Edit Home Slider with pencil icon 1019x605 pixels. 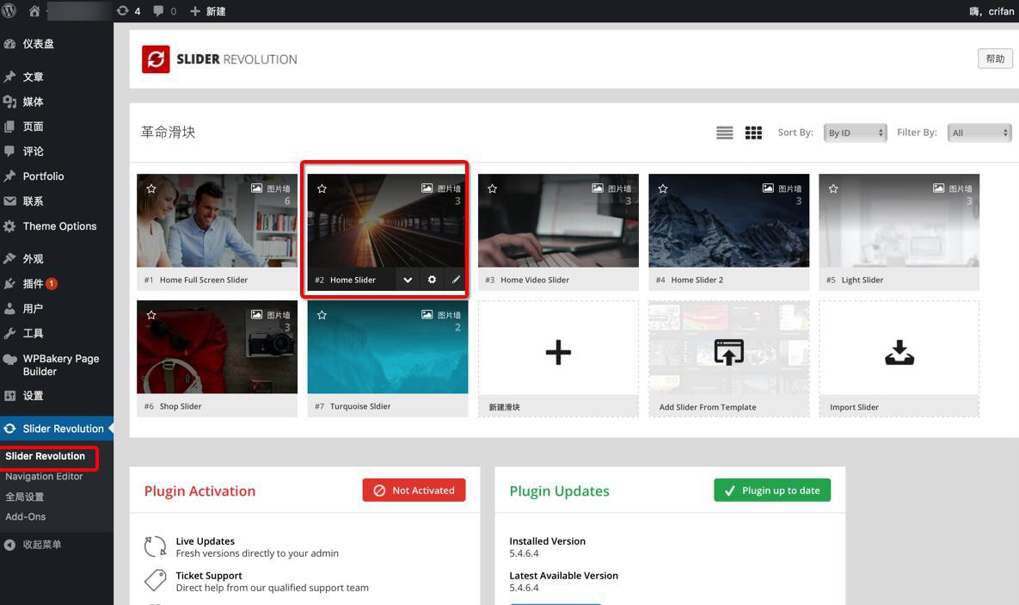pyautogui.click(x=456, y=280)
